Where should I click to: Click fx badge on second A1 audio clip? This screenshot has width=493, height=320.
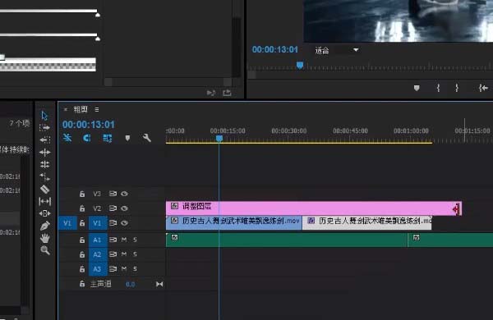[417, 237]
